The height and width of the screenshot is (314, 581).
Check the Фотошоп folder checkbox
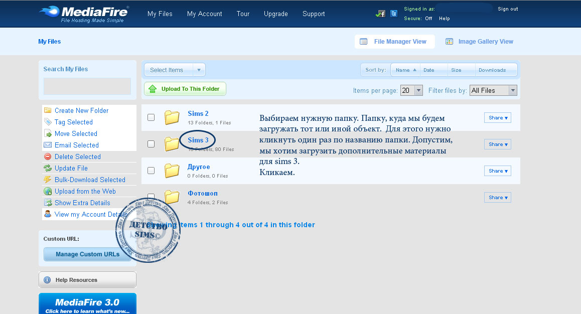(x=151, y=196)
